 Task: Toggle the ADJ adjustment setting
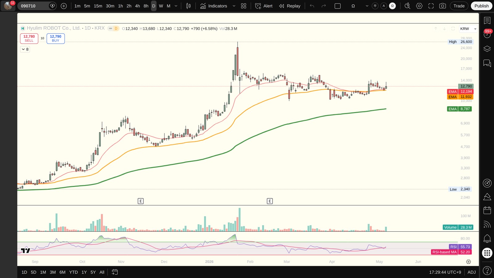point(471,272)
